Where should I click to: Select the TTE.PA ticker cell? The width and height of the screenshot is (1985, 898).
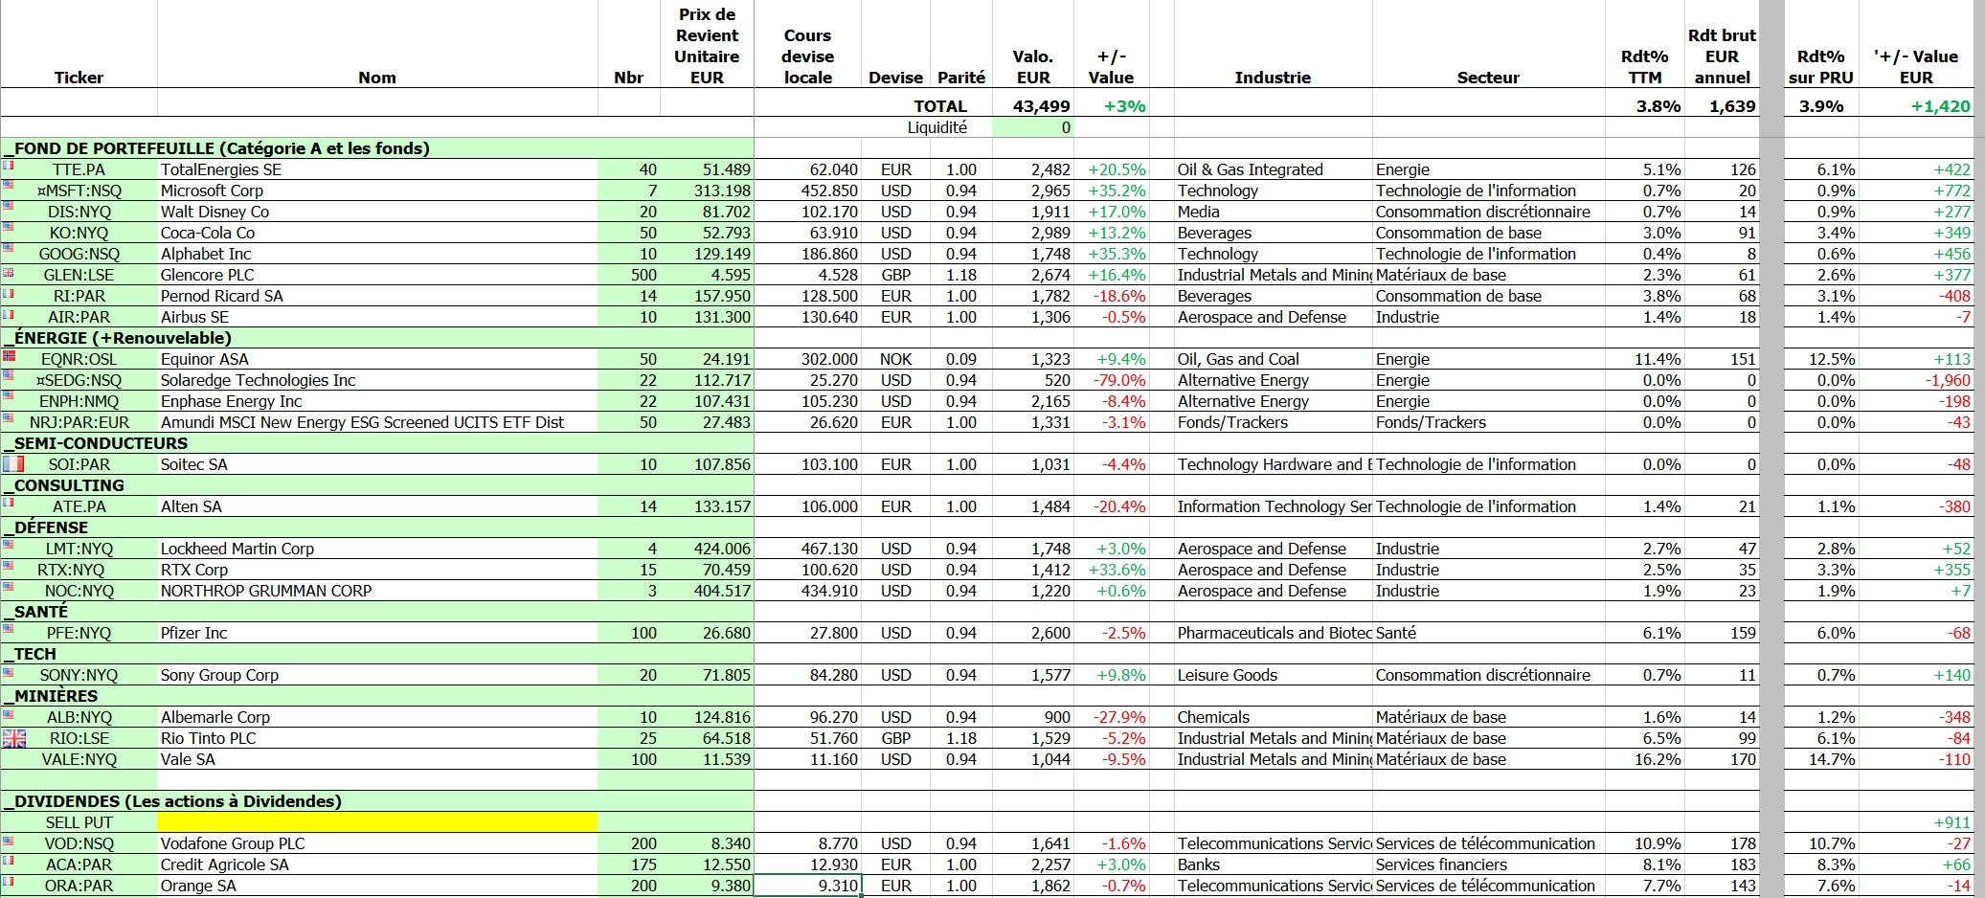(79, 169)
